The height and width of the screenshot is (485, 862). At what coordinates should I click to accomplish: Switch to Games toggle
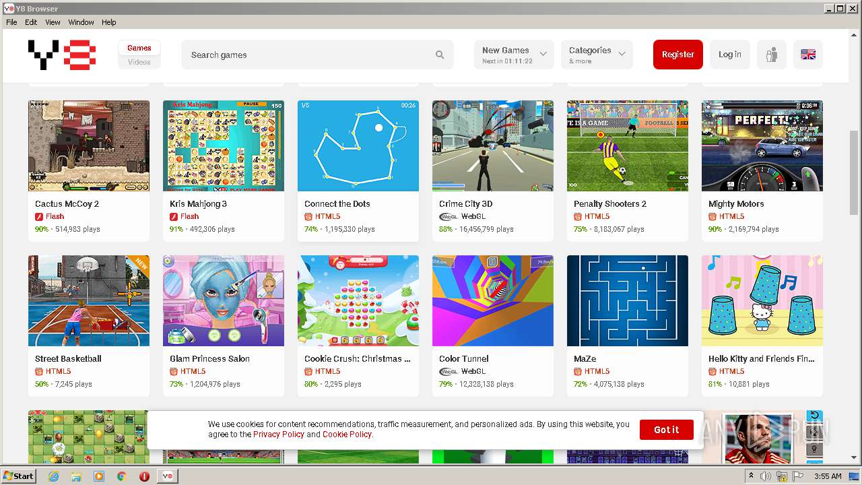pos(139,48)
